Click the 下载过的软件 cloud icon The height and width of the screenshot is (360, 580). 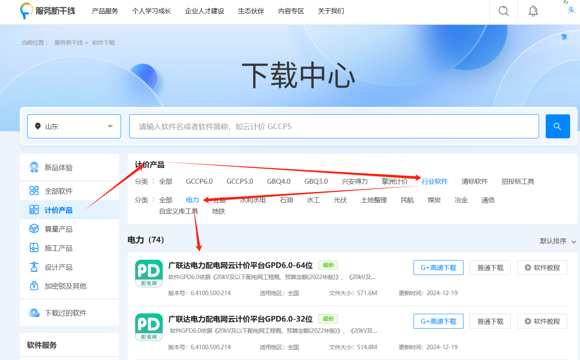[34, 313]
